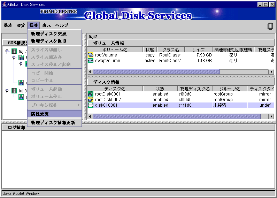Click the rootVolume volume icon

click(91, 55)
